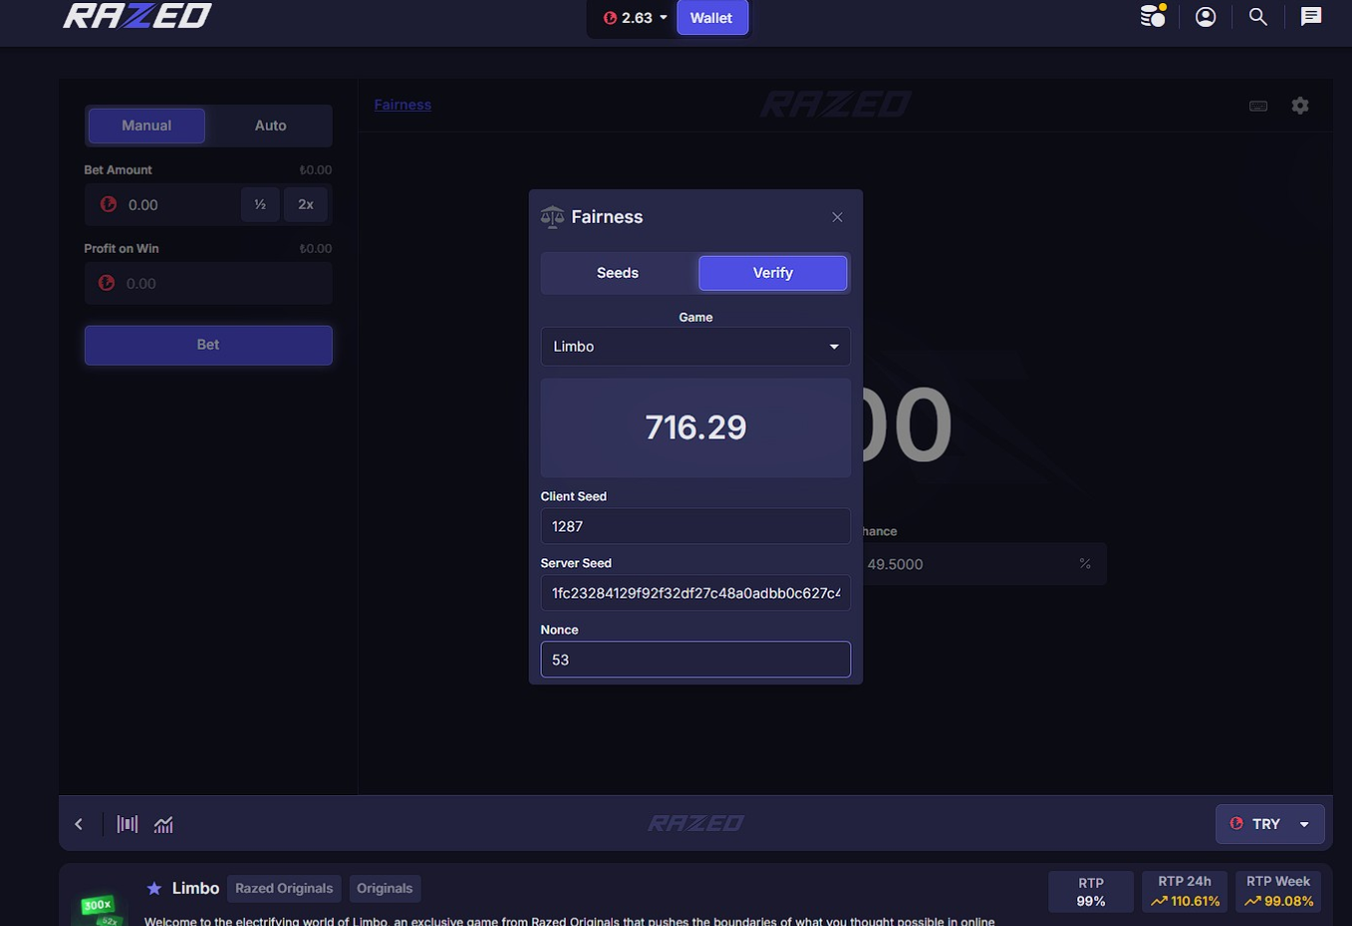Image resolution: width=1352 pixels, height=926 pixels.
Task: Place bet with the Bet button
Action: coord(208,345)
